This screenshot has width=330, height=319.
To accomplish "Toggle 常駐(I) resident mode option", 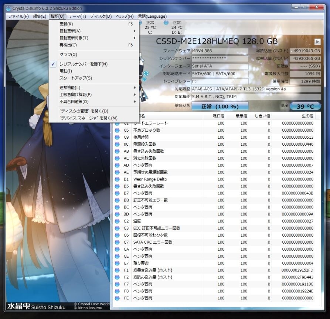I will [66, 71].
